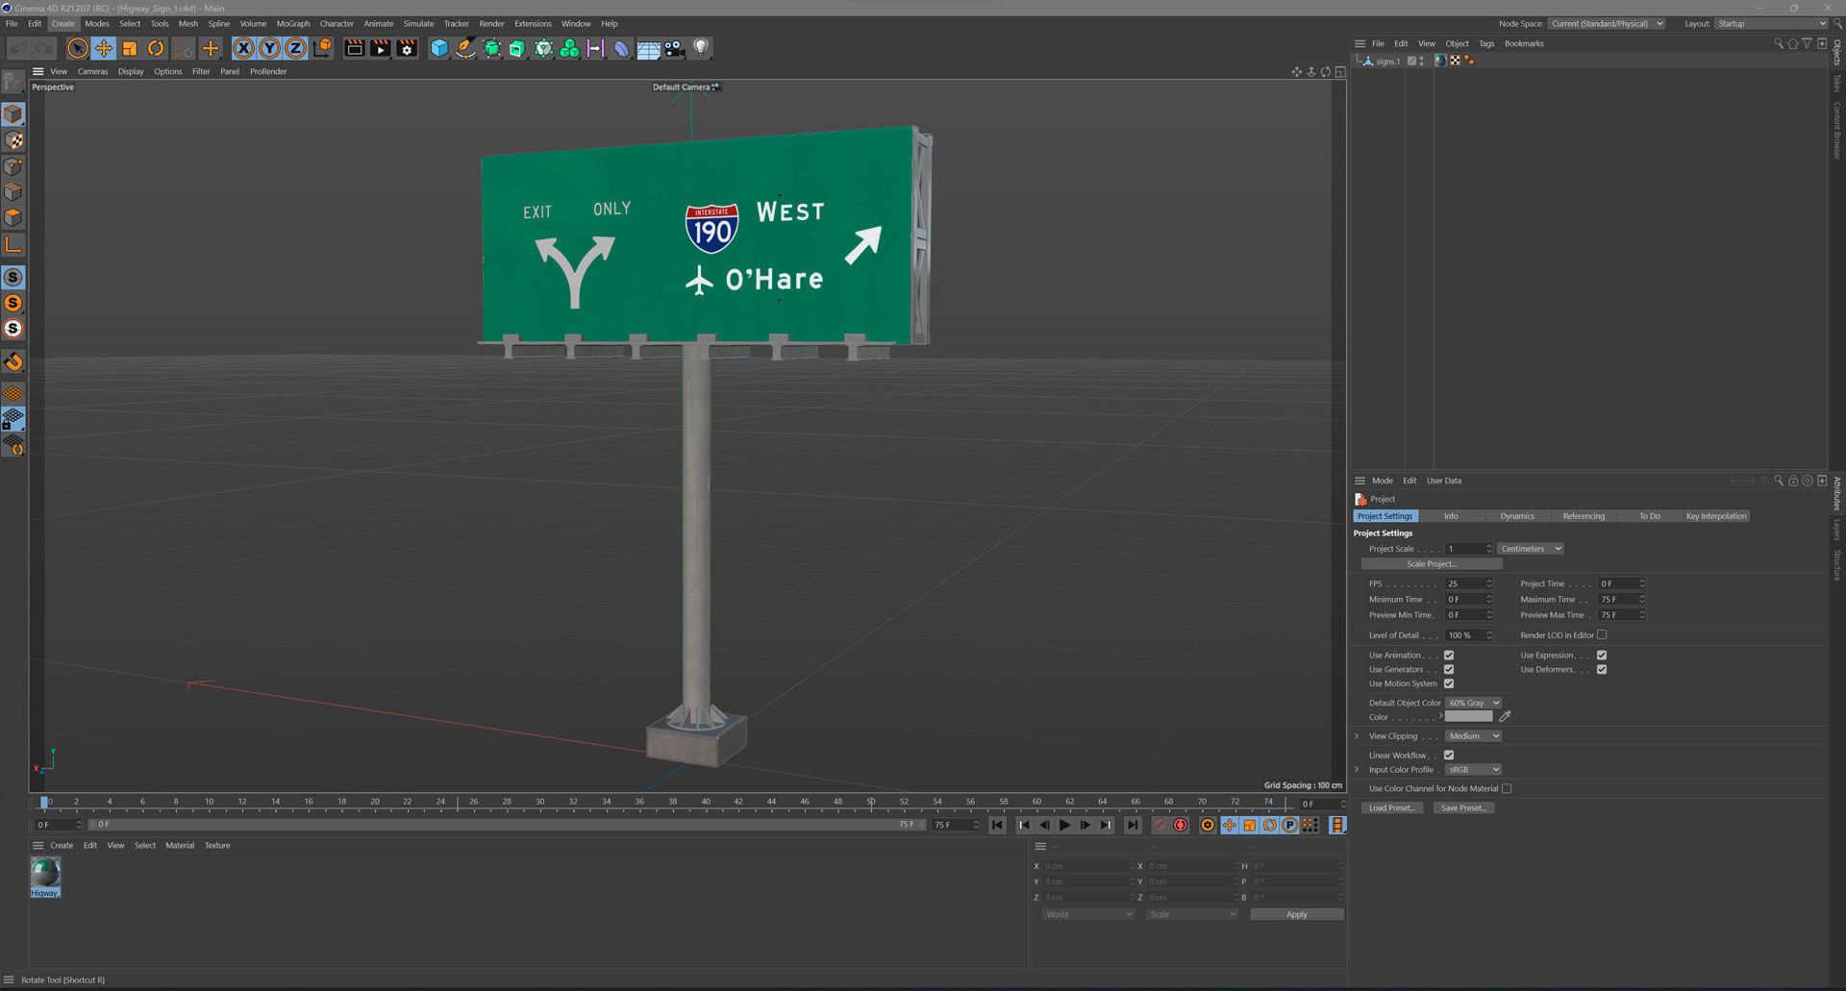Add a MoGraph Cloner object
The height and width of the screenshot is (991, 1846).
pos(543,48)
